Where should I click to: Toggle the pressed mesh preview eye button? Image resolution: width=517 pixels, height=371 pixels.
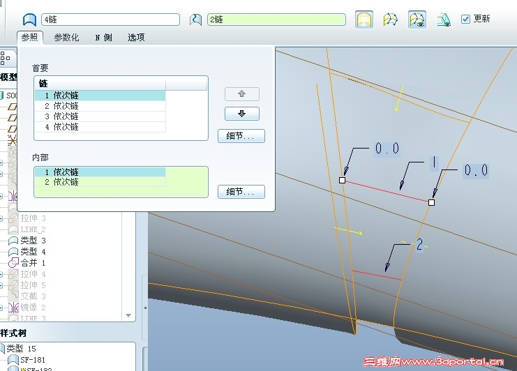(x=417, y=20)
